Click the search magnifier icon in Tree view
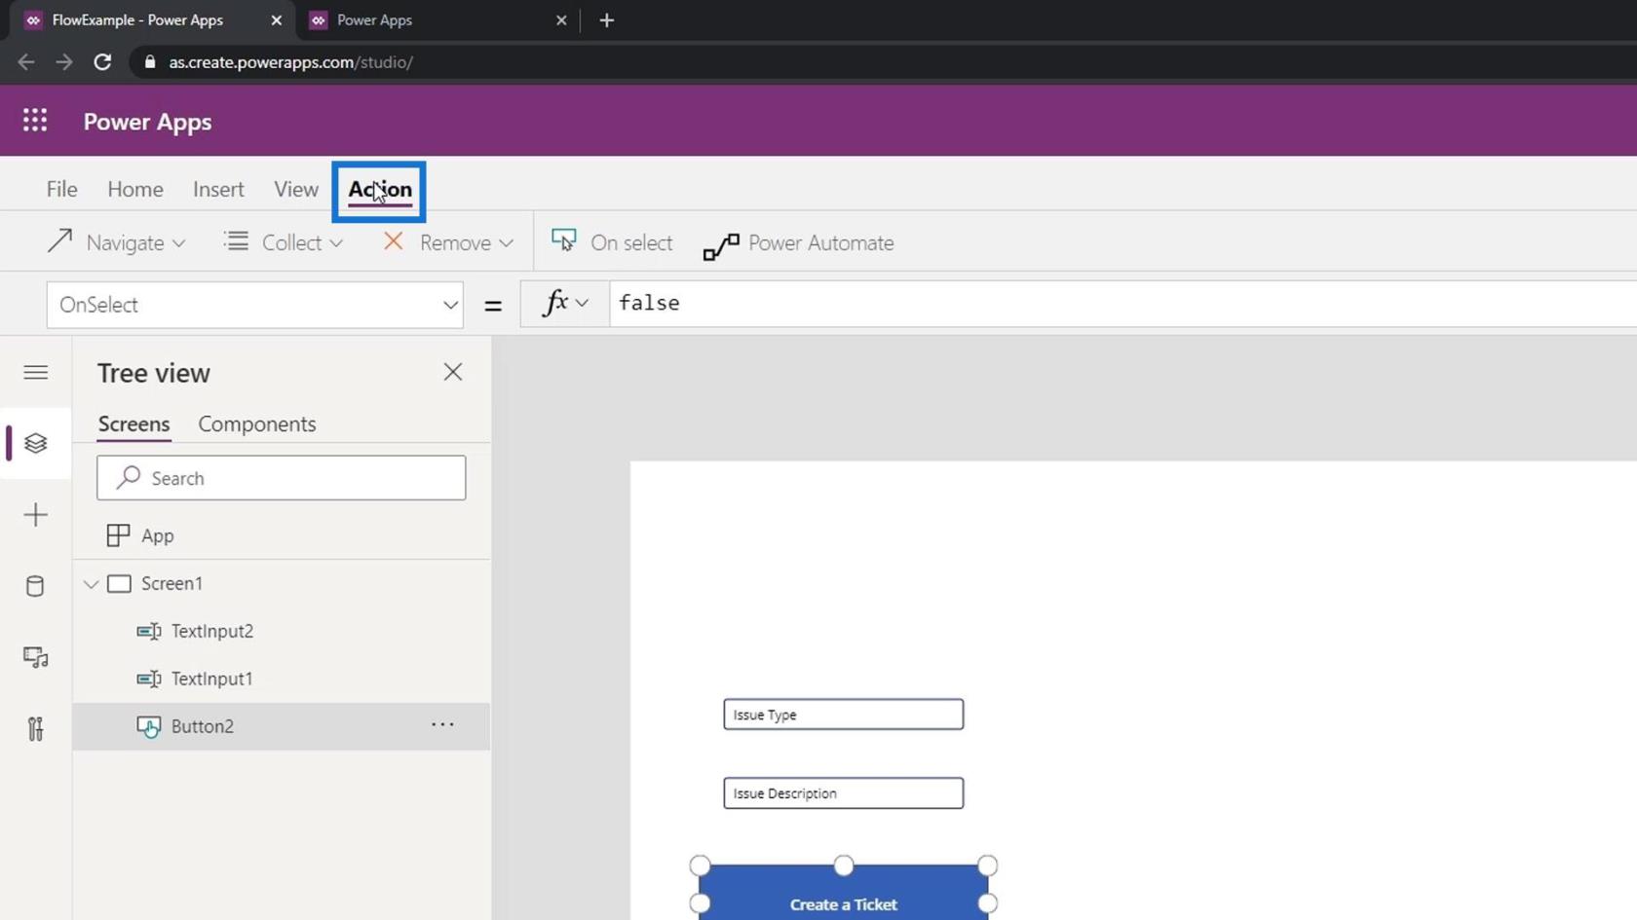 point(129,477)
